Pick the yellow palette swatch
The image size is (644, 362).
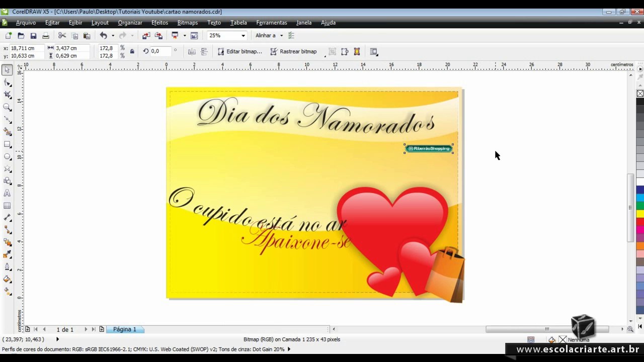[x=640, y=214]
